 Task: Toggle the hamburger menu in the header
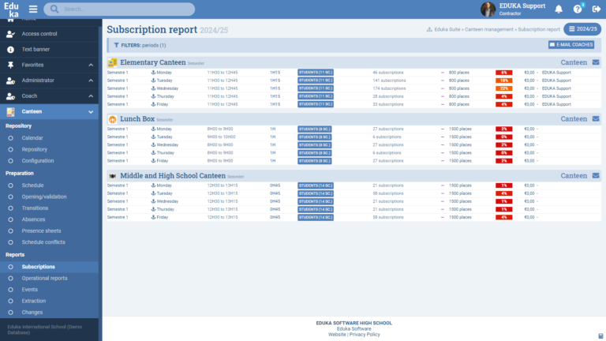click(33, 9)
